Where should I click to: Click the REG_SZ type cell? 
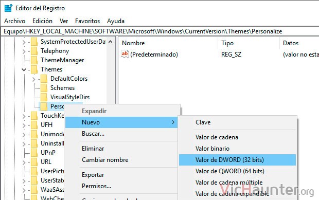click(x=232, y=54)
